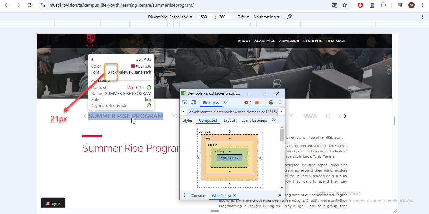Click the #C01636 color swatch in tooltip
The height and width of the screenshot is (214, 429).
point(133,66)
